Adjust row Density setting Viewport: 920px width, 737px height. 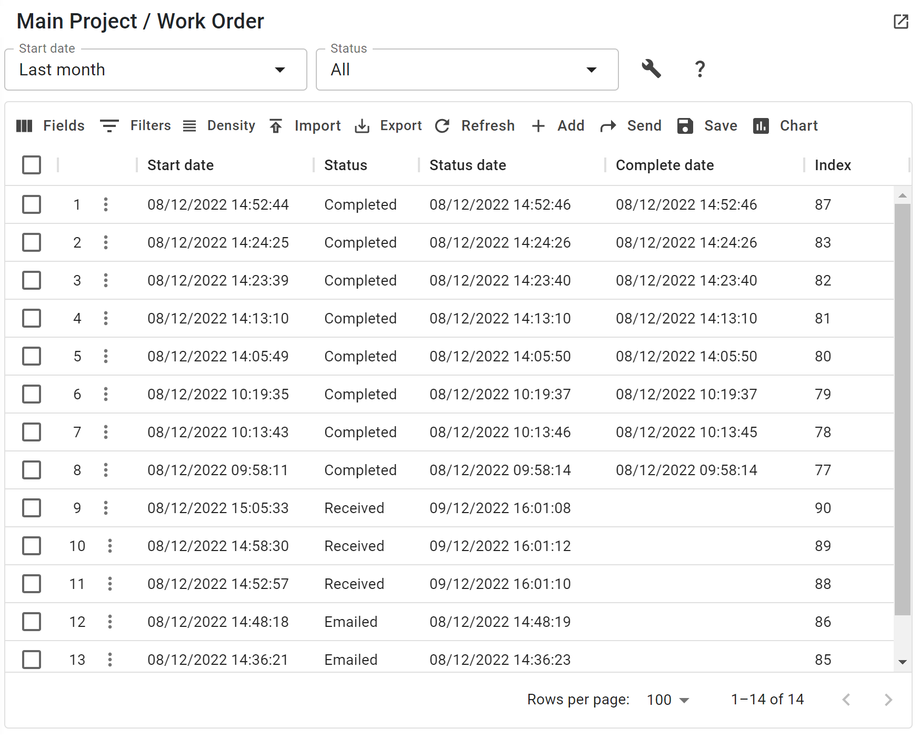pos(189,126)
